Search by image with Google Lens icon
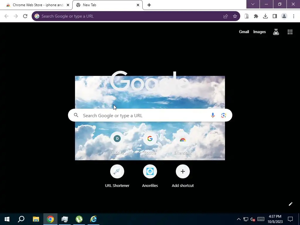300x225 pixels. pyautogui.click(x=224, y=115)
